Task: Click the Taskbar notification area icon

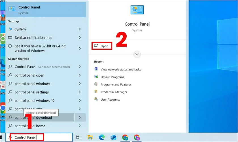Action: pyautogui.click(x=10, y=37)
